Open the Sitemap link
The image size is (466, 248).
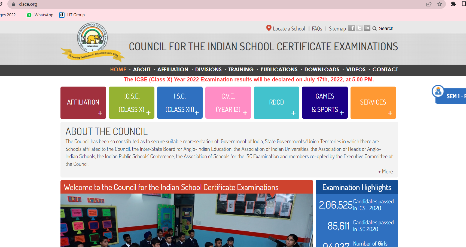[x=337, y=28]
